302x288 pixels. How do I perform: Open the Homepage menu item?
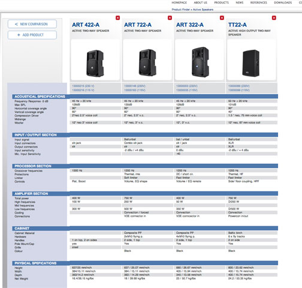click(x=179, y=2)
